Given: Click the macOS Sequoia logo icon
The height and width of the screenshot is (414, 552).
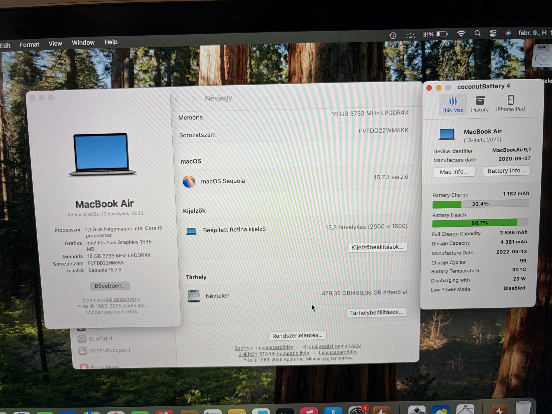Looking at the screenshot, I should tap(189, 182).
